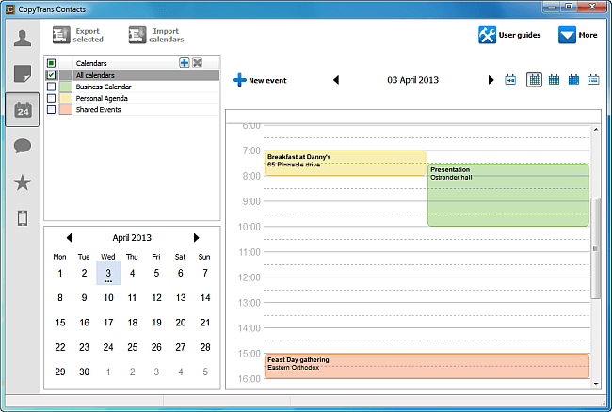
Task: Click Import calendars button
Action: point(156,35)
